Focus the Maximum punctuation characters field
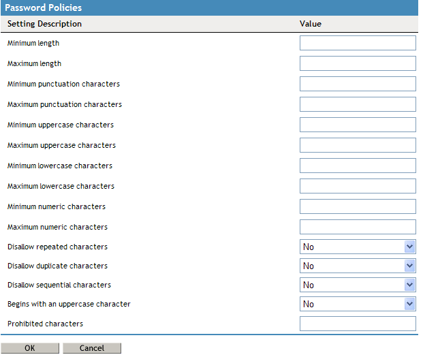This screenshot has width=423, height=357. (x=358, y=104)
